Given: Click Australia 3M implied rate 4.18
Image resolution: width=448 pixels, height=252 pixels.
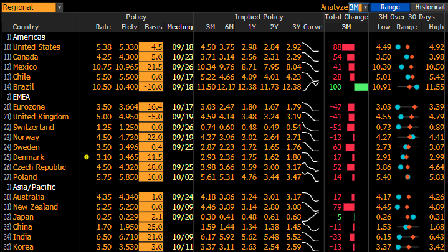Looking at the screenshot, I should point(207,197).
